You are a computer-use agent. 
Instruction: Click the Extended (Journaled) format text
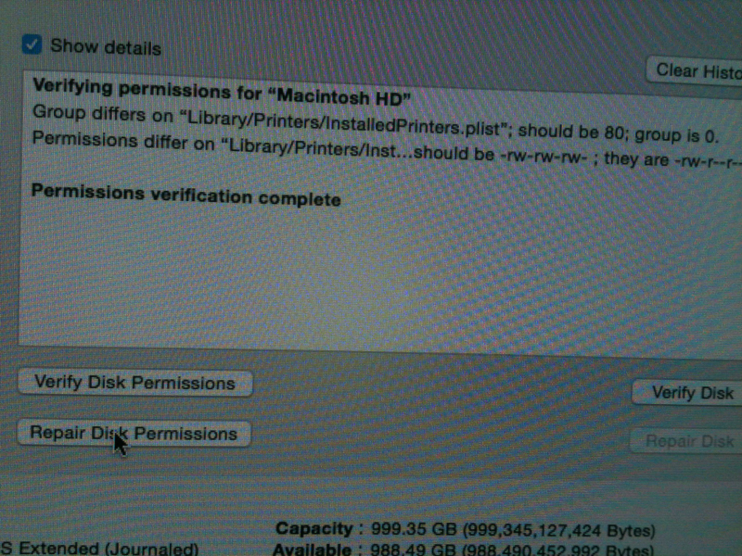coord(99,549)
